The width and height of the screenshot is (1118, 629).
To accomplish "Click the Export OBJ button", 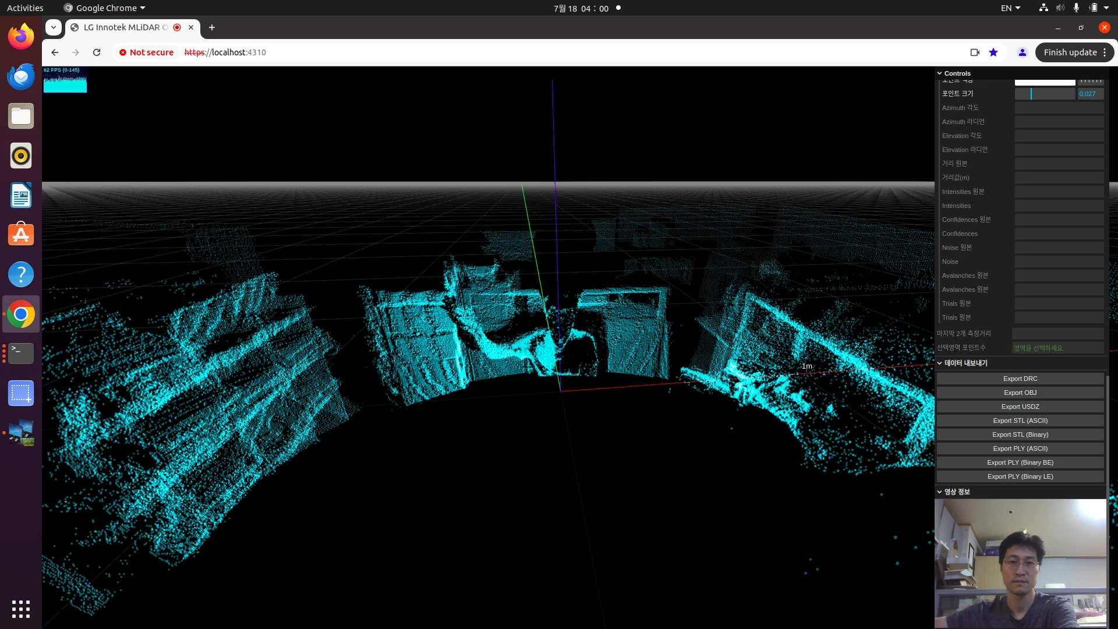I will pyautogui.click(x=1021, y=393).
